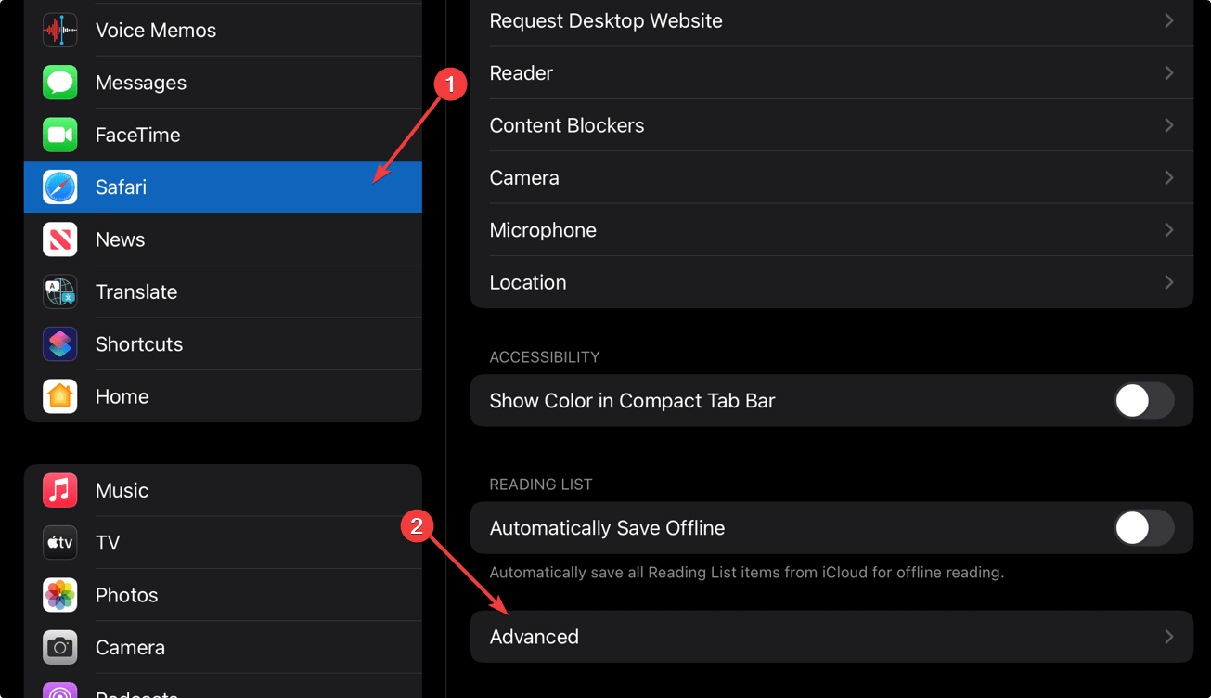Select TV label in the sidebar
This screenshot has width=1211, height=698.
(108, 543)
